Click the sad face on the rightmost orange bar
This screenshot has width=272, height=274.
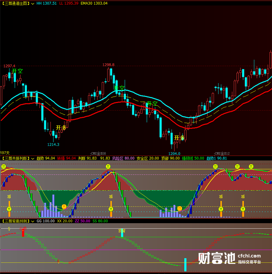click(243, 209)
